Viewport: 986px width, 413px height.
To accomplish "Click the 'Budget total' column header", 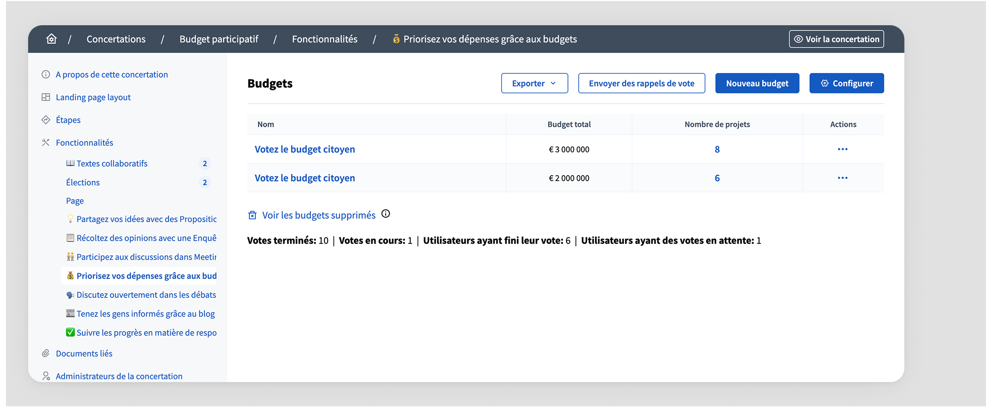I will tap(569, 124).
